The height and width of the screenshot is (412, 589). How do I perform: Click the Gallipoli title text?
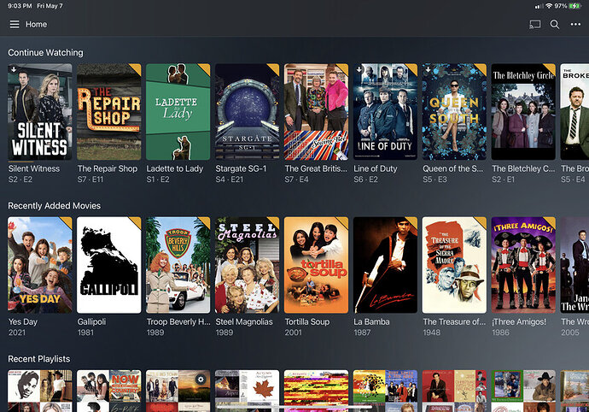click(91, 321)
